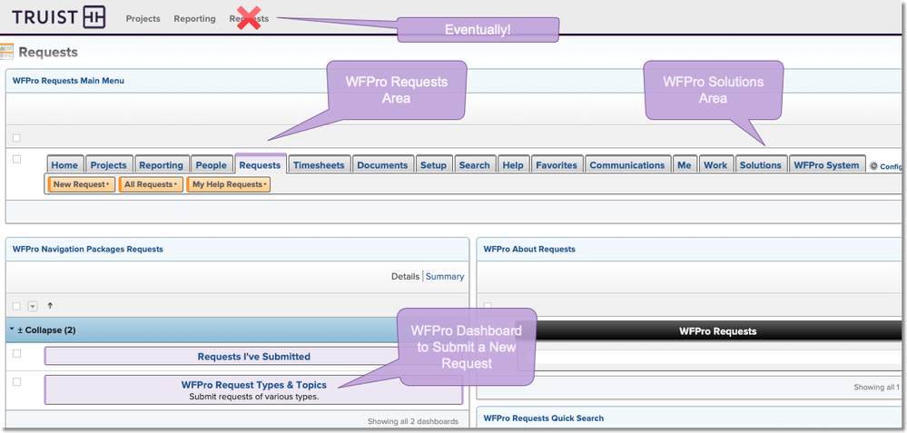The image size is (907, 433).
Task: Click the 'Showing all 1' text in About Requests
Action: [877, 388]
